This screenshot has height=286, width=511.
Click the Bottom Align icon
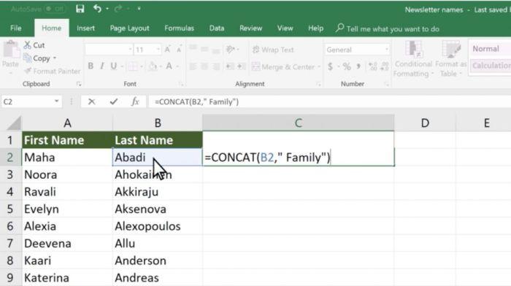pyautogui.click(x=216, y=50)
